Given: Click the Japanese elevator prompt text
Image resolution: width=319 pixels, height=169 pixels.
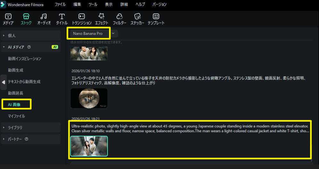Looking at the screenshot, I should point(189,80).
